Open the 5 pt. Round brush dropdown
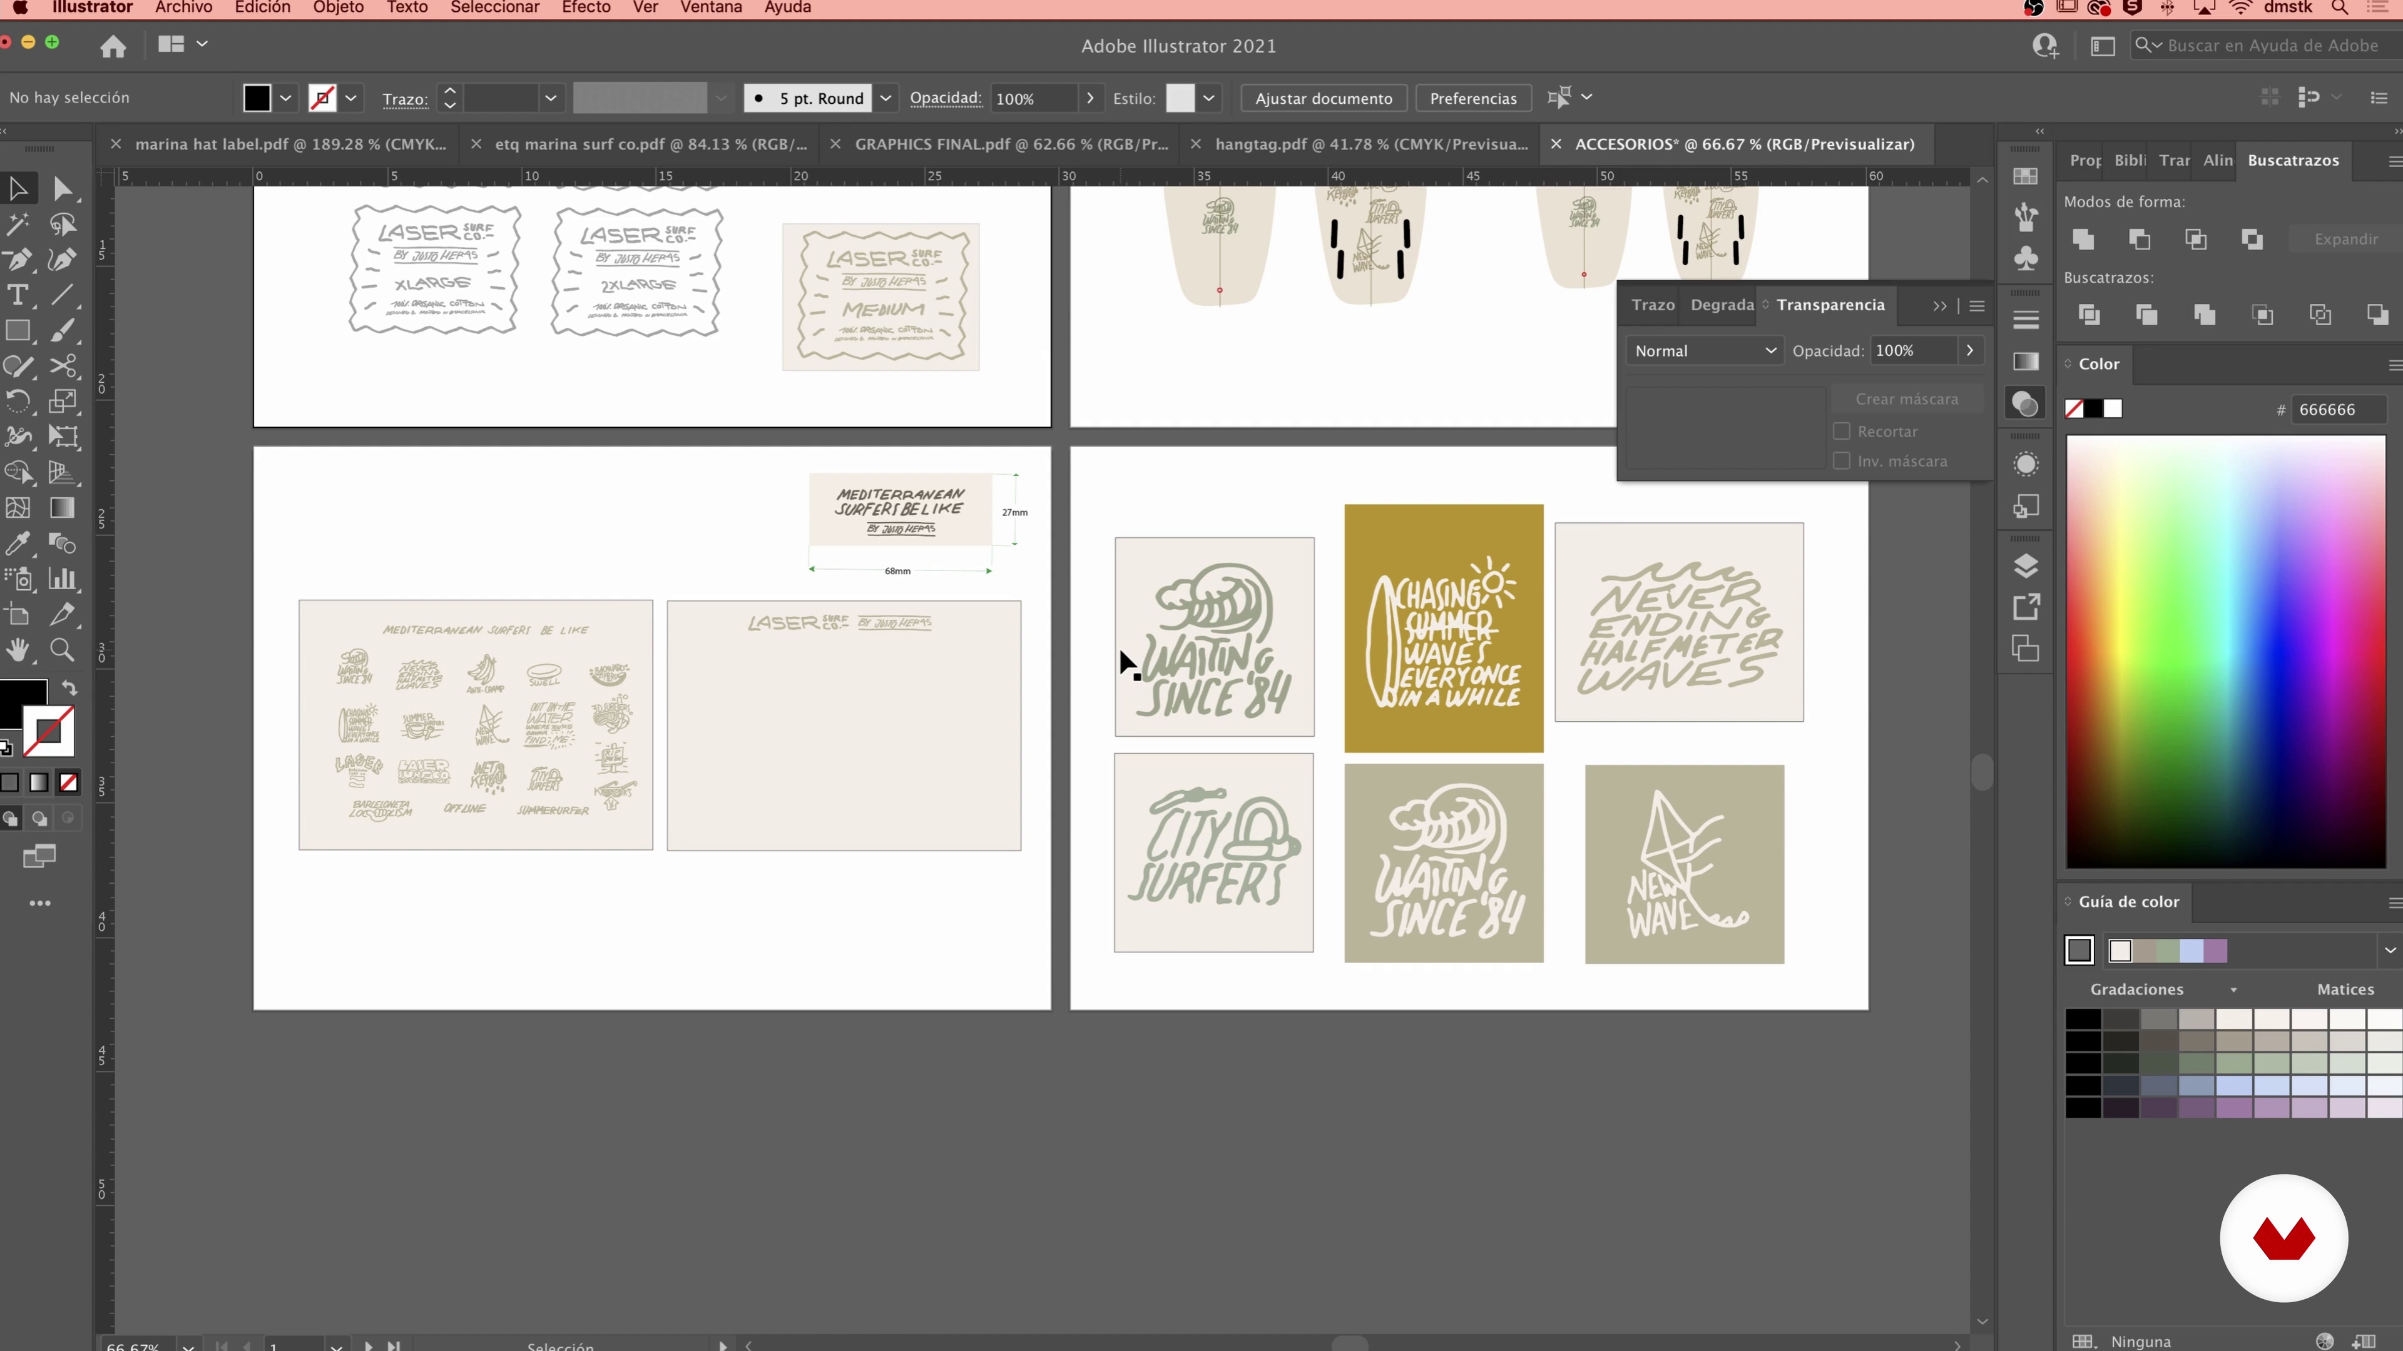 point(885,98)
